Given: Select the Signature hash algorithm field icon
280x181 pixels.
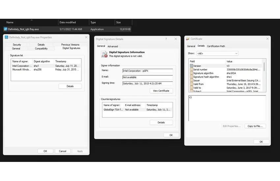Looking at the screenshot, I should (x=191, y=77).
